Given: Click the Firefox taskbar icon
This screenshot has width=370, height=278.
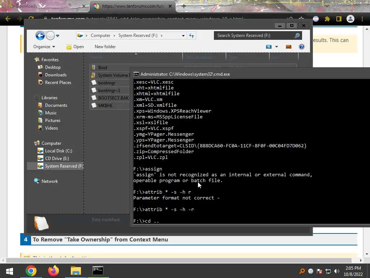Looking at the screenshot, I should click(53, 271).
